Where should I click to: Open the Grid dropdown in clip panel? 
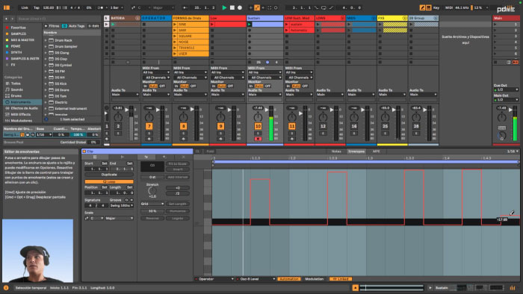tap(152, 204)
